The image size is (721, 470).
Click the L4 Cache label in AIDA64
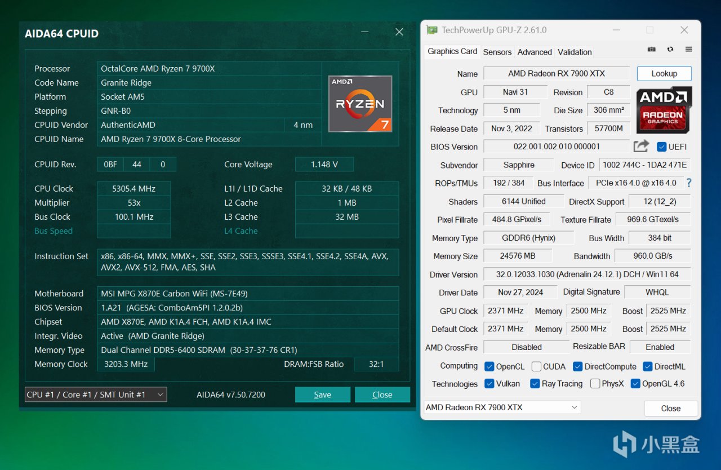(x=241, y=231)
